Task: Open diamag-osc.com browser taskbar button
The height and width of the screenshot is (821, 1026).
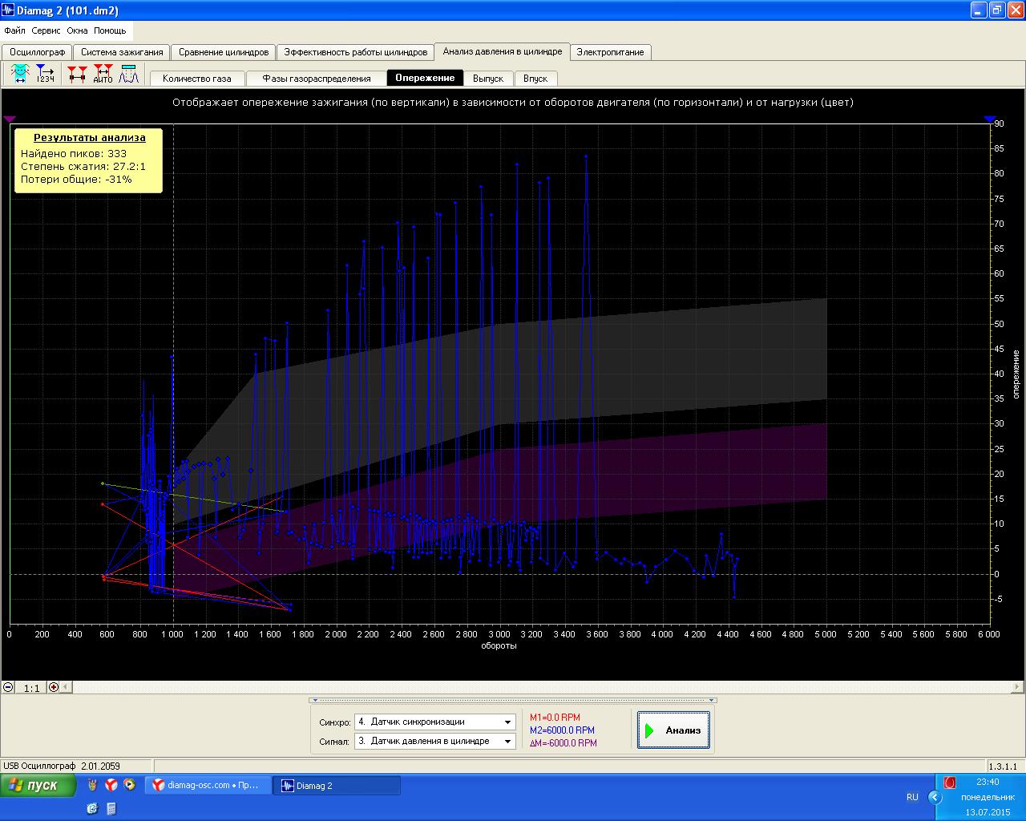Action: [x=207, y=786]
